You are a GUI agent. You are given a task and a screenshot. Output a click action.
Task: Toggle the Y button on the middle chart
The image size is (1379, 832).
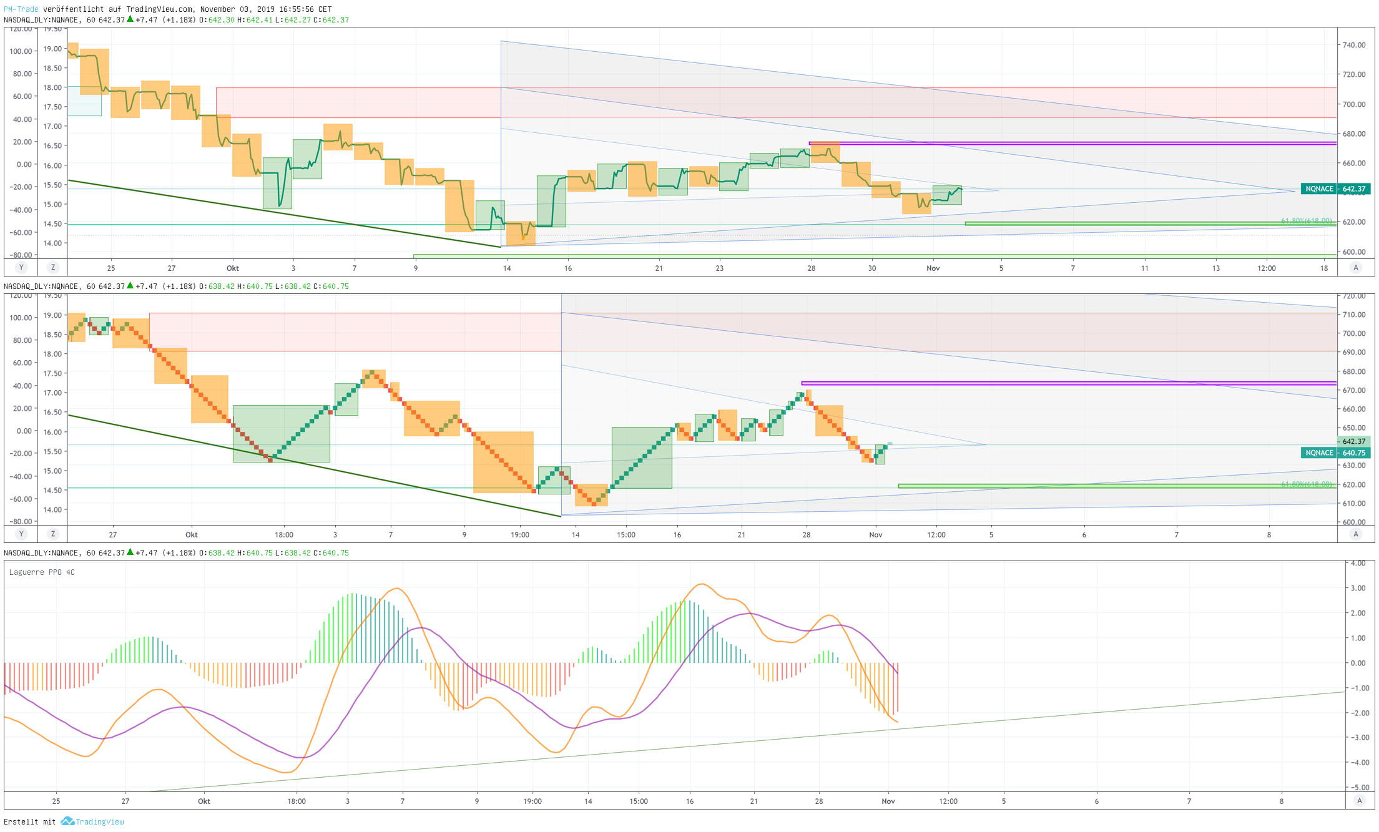[21, 534]
